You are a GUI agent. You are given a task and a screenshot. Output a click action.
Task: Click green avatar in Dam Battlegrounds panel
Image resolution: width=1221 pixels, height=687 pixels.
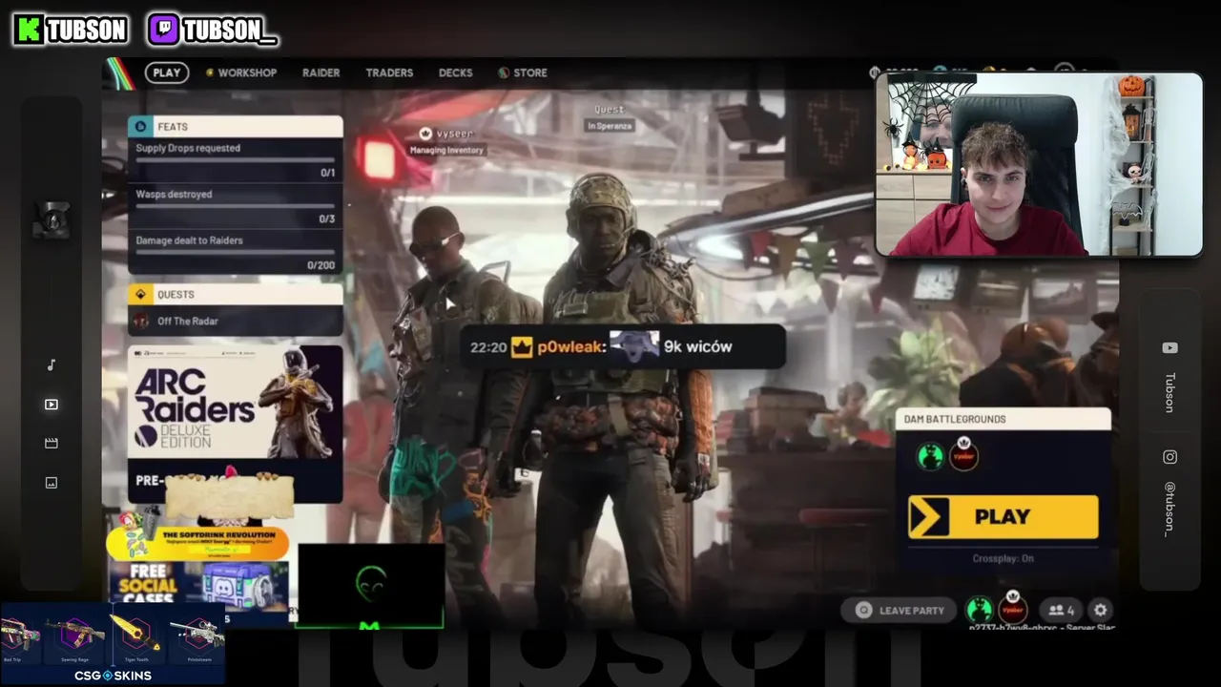(930, 457)
